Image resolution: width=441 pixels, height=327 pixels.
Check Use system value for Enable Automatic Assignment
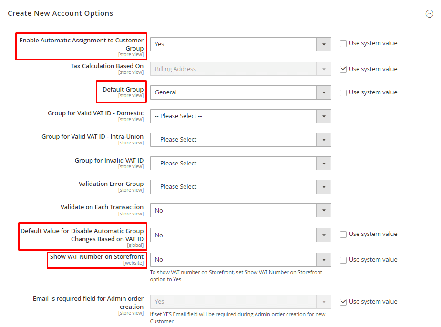click(343, 43)
